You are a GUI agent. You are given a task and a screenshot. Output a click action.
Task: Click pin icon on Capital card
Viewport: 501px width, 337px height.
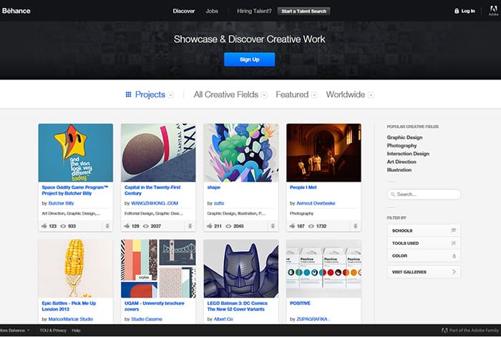click(x=190, y=226)
